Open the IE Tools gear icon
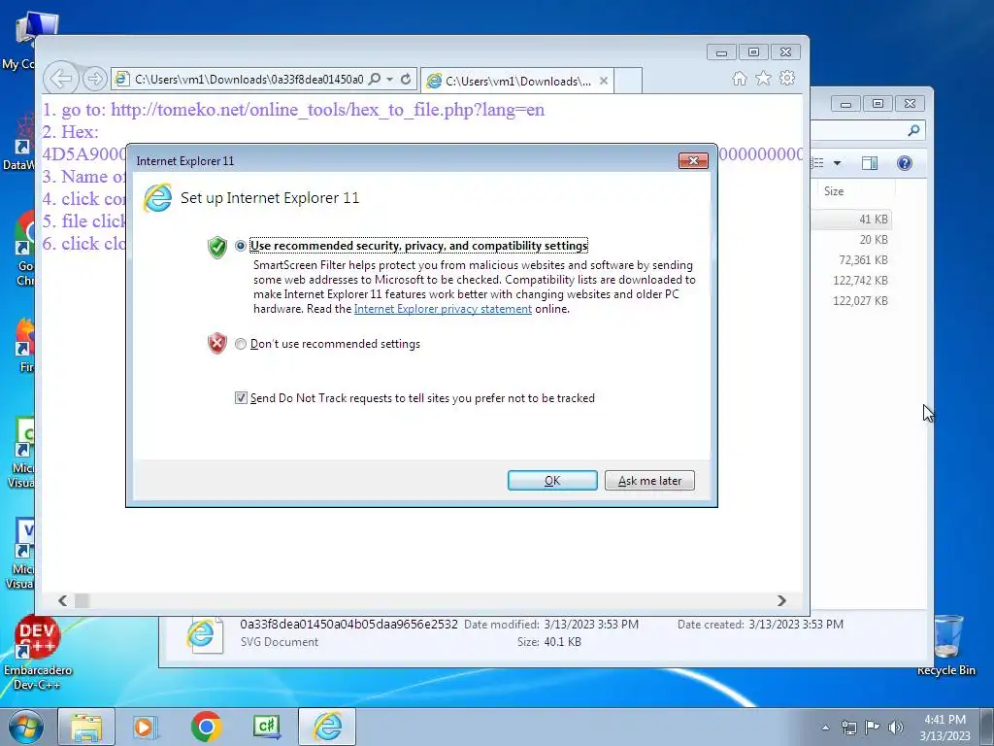 click(787, 78)
